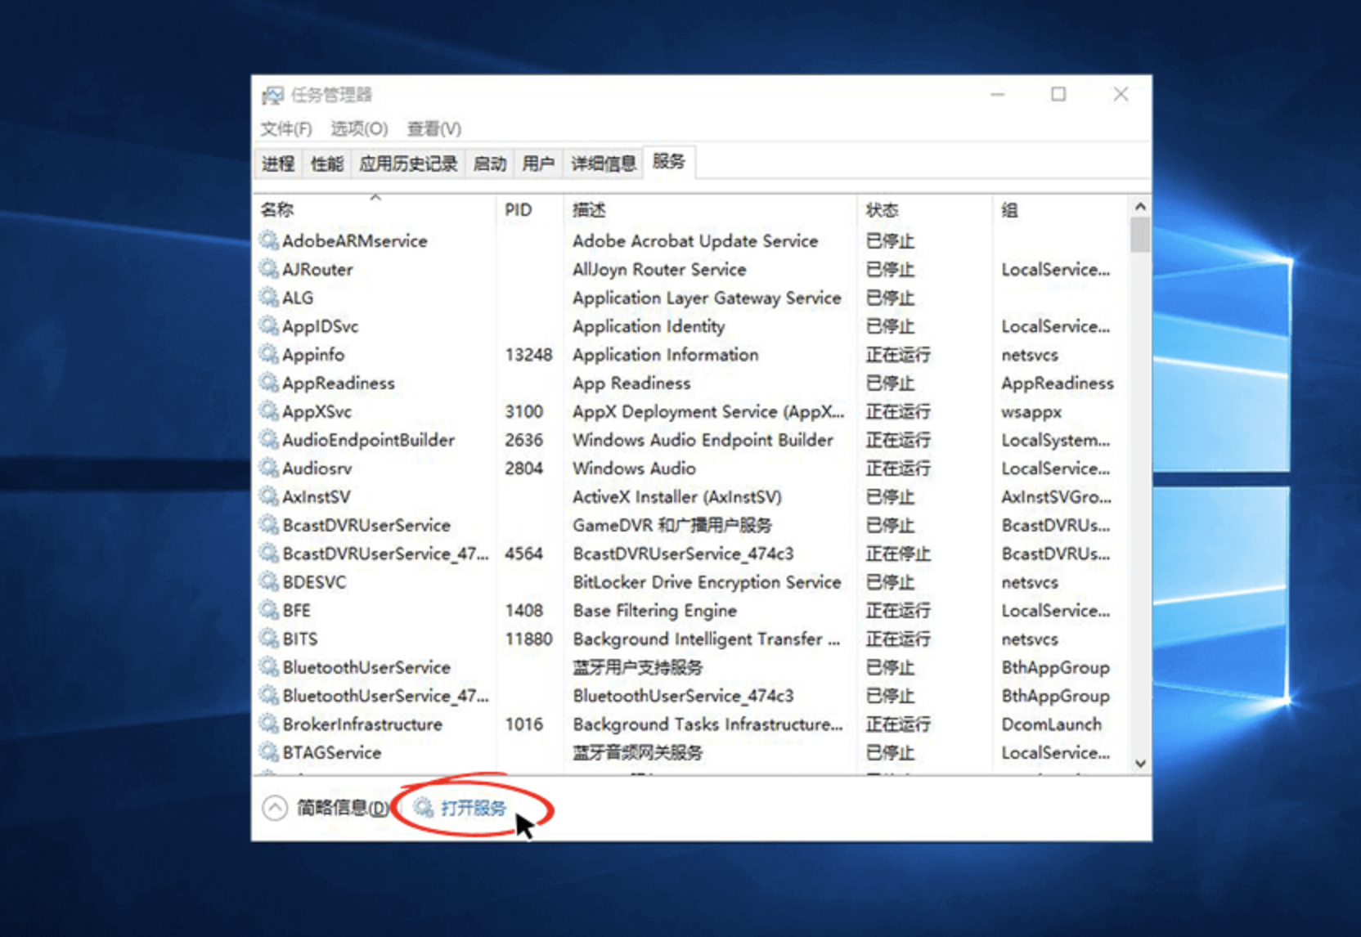Click the gear icon next to Audiosrv
Screen dimensions: 1361x937
[268, 468]
